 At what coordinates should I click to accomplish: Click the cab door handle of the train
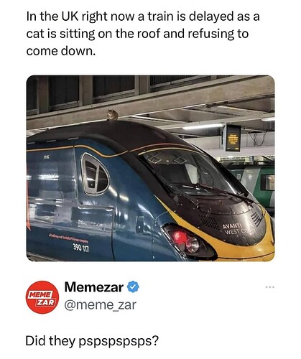point(140,225)
